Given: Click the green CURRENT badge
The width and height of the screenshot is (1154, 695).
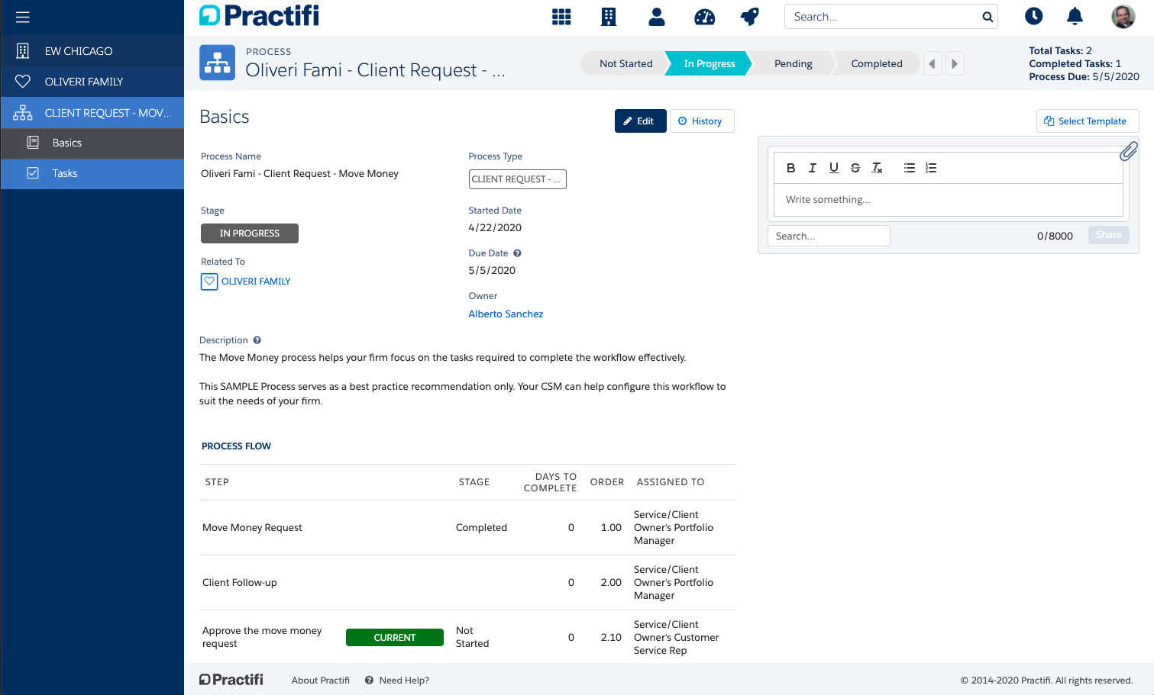Looking at the screenshot, I should point(395,638).
